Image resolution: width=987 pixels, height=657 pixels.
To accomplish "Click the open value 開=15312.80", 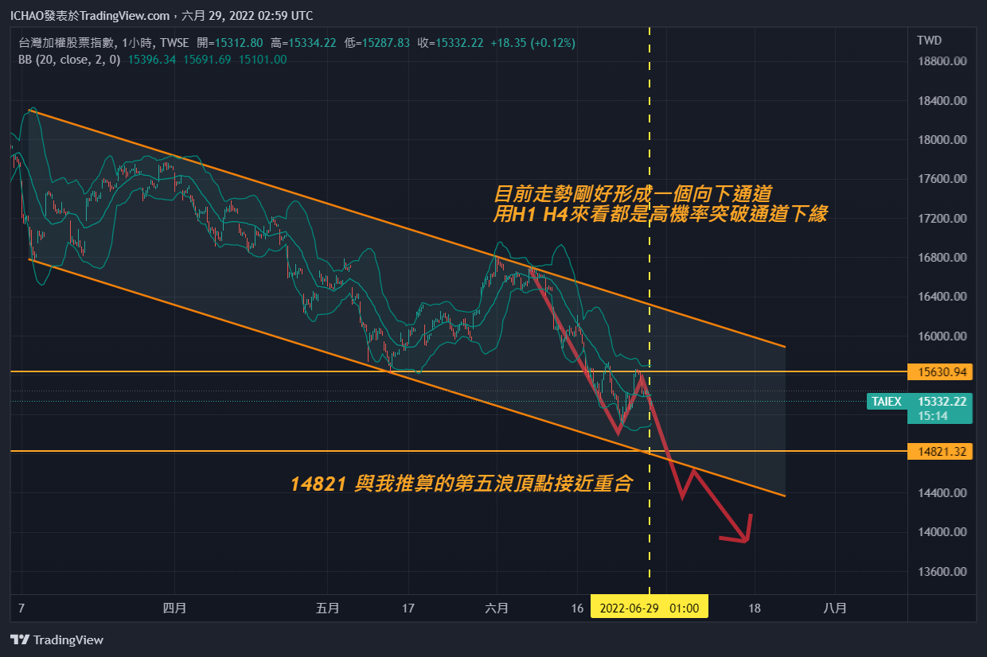I will (x=231, y=43).
